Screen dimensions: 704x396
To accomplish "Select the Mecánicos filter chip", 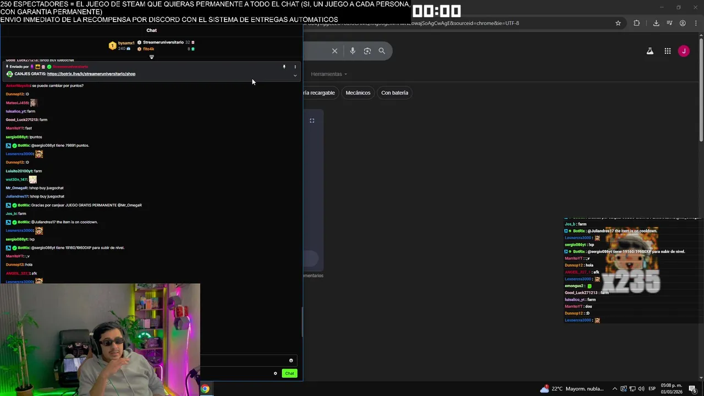I will click(358, 93).
